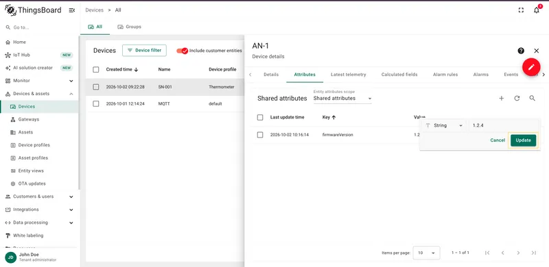Collapse the sidebar menu toggle icon

[72, 10]
